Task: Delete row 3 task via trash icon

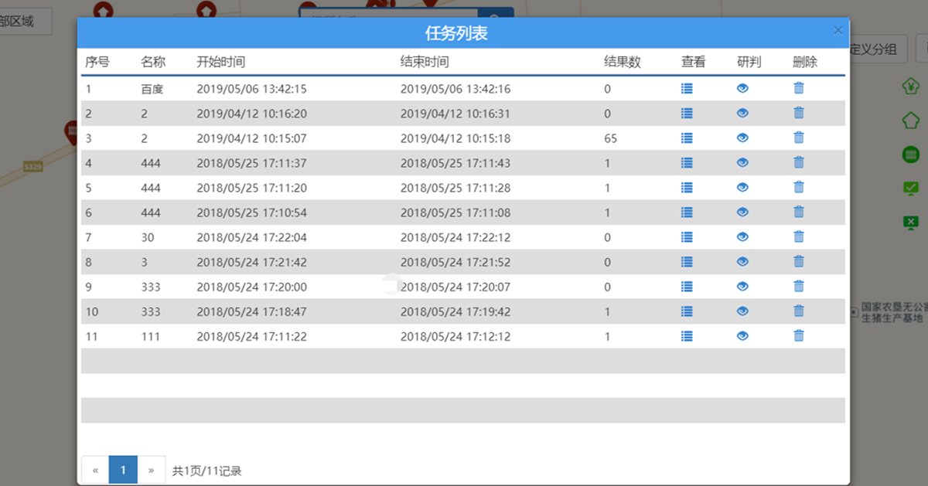Action: 799,138
